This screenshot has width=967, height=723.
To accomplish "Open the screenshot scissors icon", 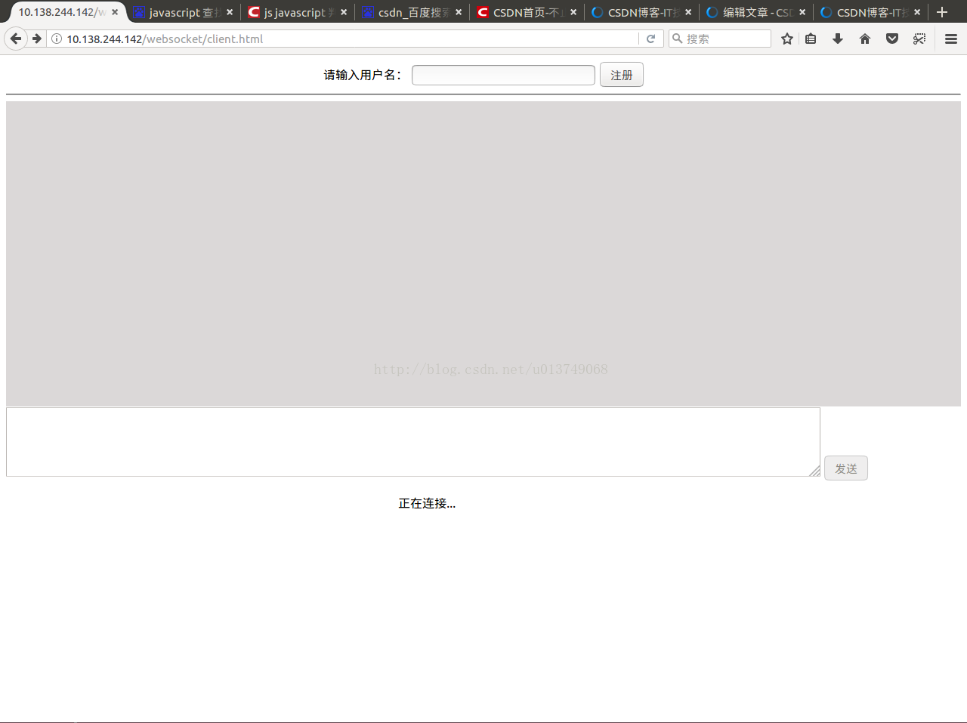I will click(919, 39).
